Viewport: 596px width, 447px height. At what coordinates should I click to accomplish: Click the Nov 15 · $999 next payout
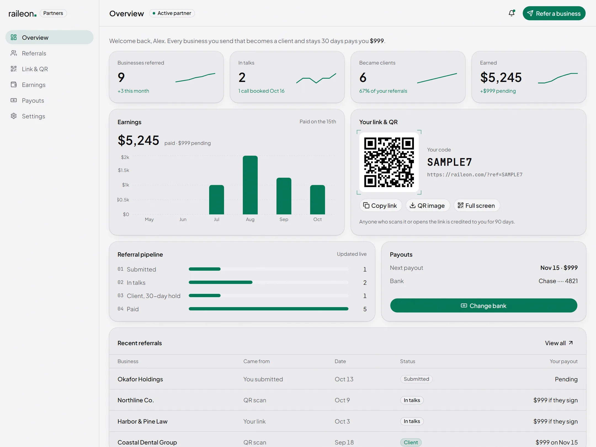(x=559, y=268)
